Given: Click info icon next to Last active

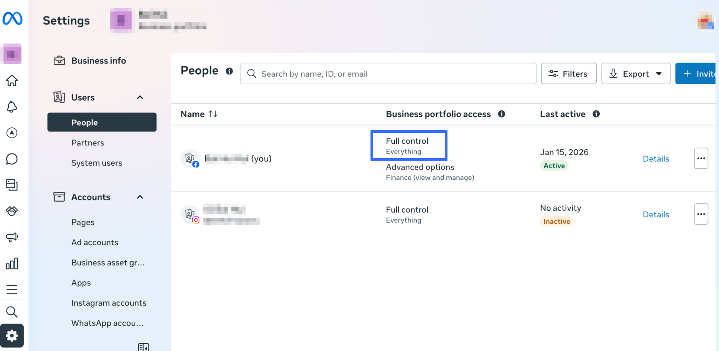Looking at the screenshot, I should point(596,114).
